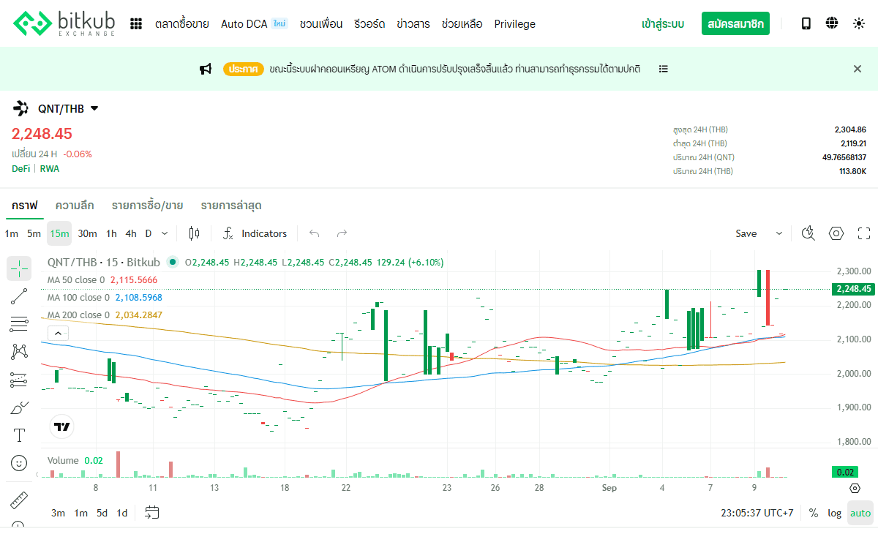Open the language globe icon
Viewport: 878px width, 534px height.
click(x=832, y=23)
